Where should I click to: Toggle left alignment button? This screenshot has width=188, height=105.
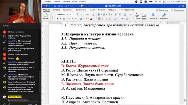click(x=99, y=19)
